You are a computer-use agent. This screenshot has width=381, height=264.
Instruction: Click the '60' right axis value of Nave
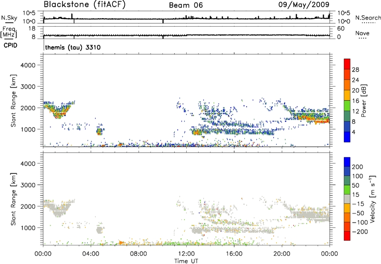[x=341, y=29]
